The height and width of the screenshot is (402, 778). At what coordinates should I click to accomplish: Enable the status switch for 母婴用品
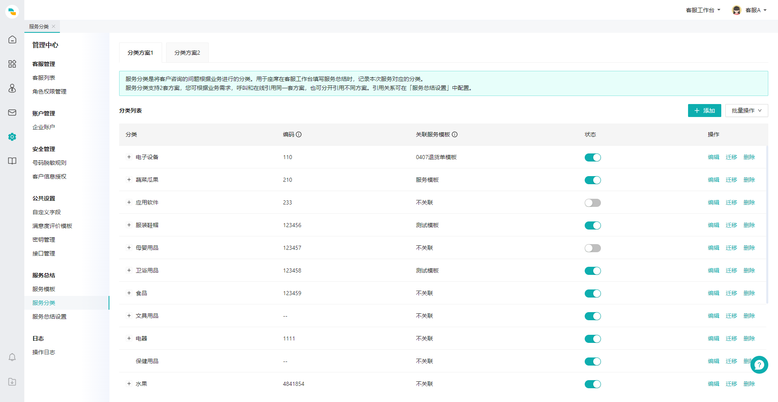tap(592, 248)
